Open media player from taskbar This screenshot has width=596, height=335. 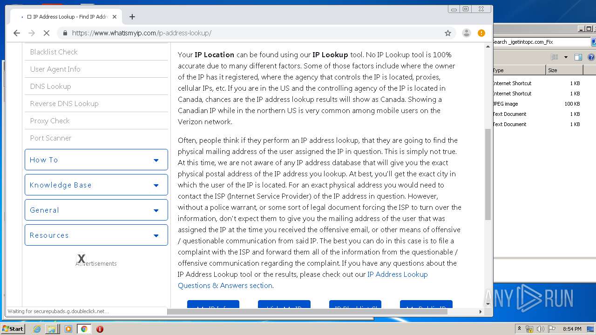[x=68, y=329]
